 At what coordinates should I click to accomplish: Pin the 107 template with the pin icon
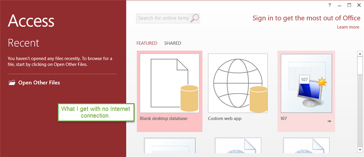(x=329, y=121)
